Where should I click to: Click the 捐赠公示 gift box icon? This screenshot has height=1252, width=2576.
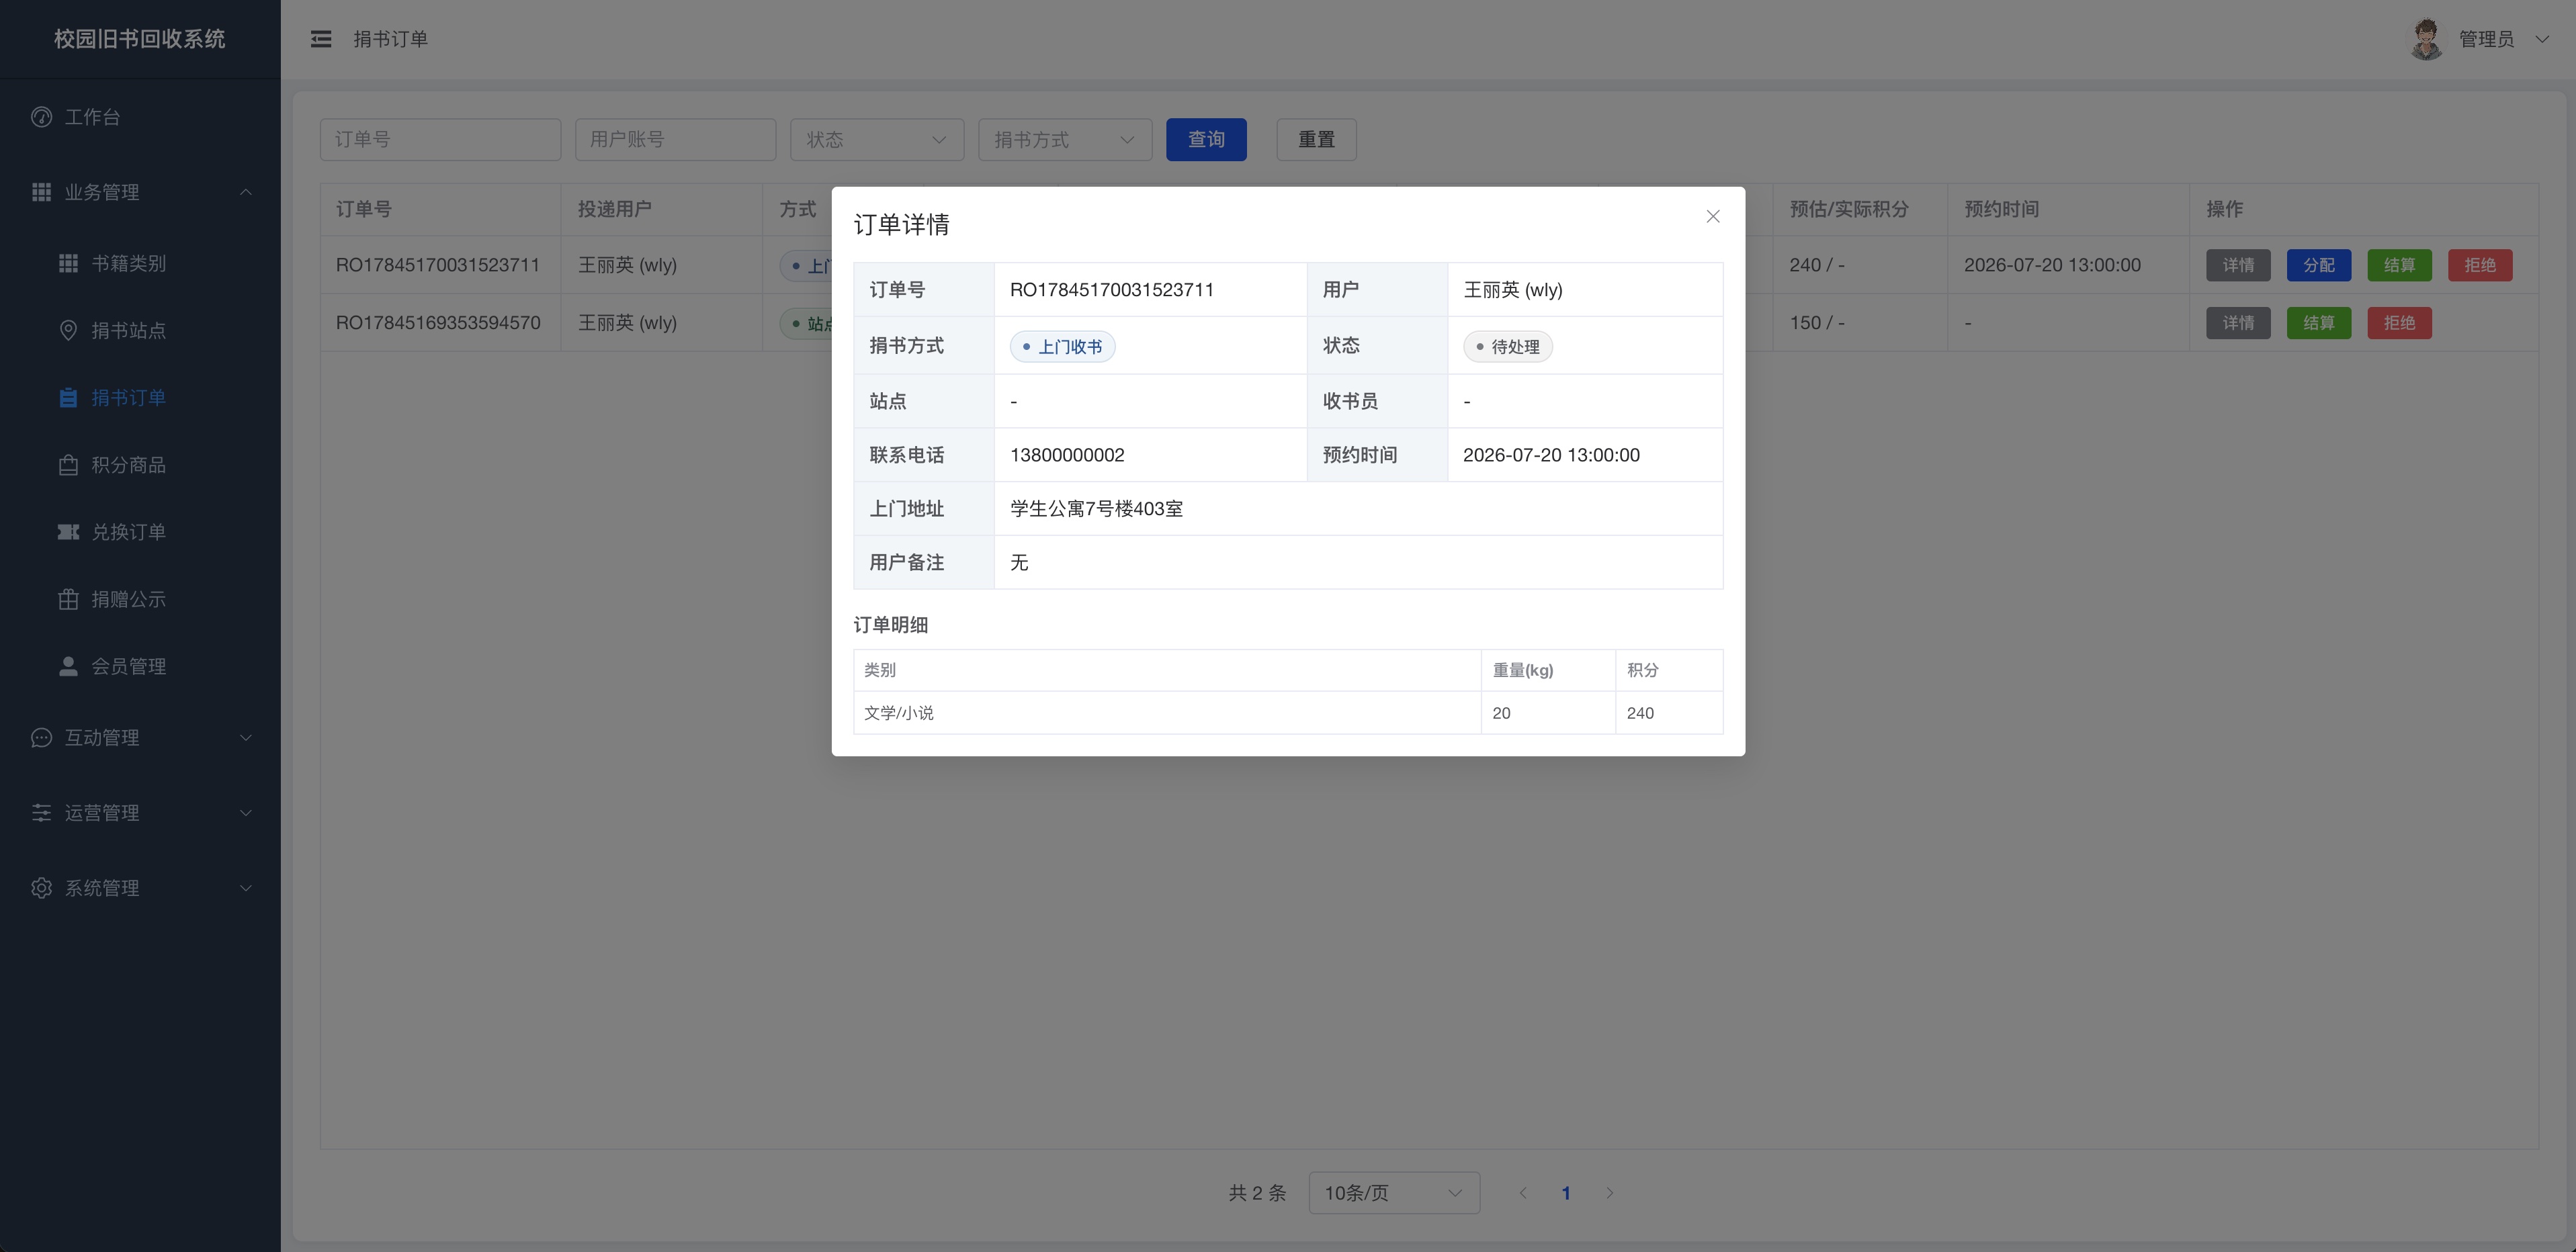coord(68,599)
